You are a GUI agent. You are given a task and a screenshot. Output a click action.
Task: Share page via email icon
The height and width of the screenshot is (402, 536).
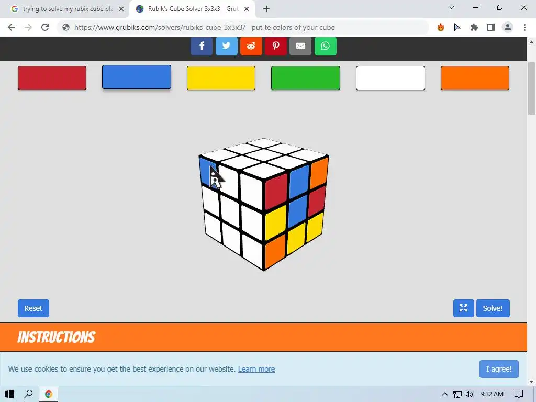300,46
